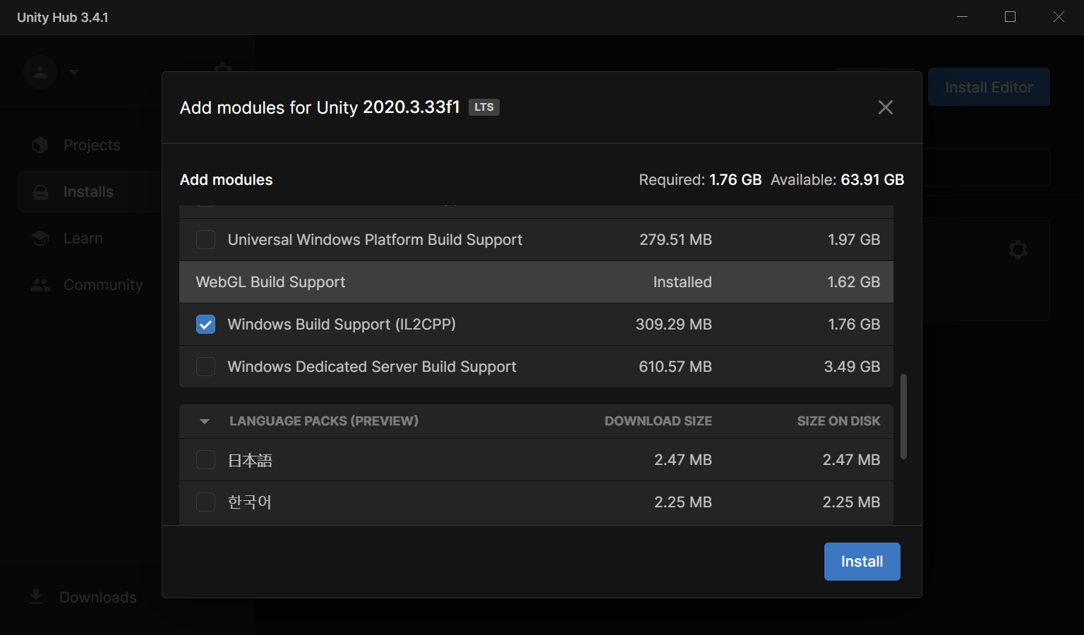Open the Projects section in sidebar

pos(91,145)
